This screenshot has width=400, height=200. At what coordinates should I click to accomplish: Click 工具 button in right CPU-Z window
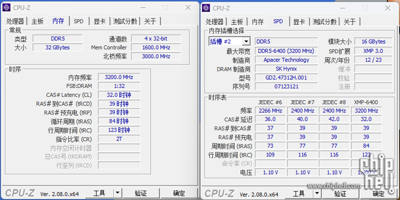[x=299, y=194]
